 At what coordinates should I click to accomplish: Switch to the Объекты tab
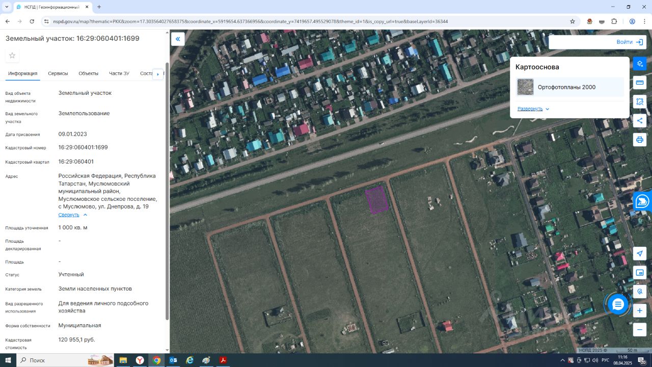click(88, 73)
